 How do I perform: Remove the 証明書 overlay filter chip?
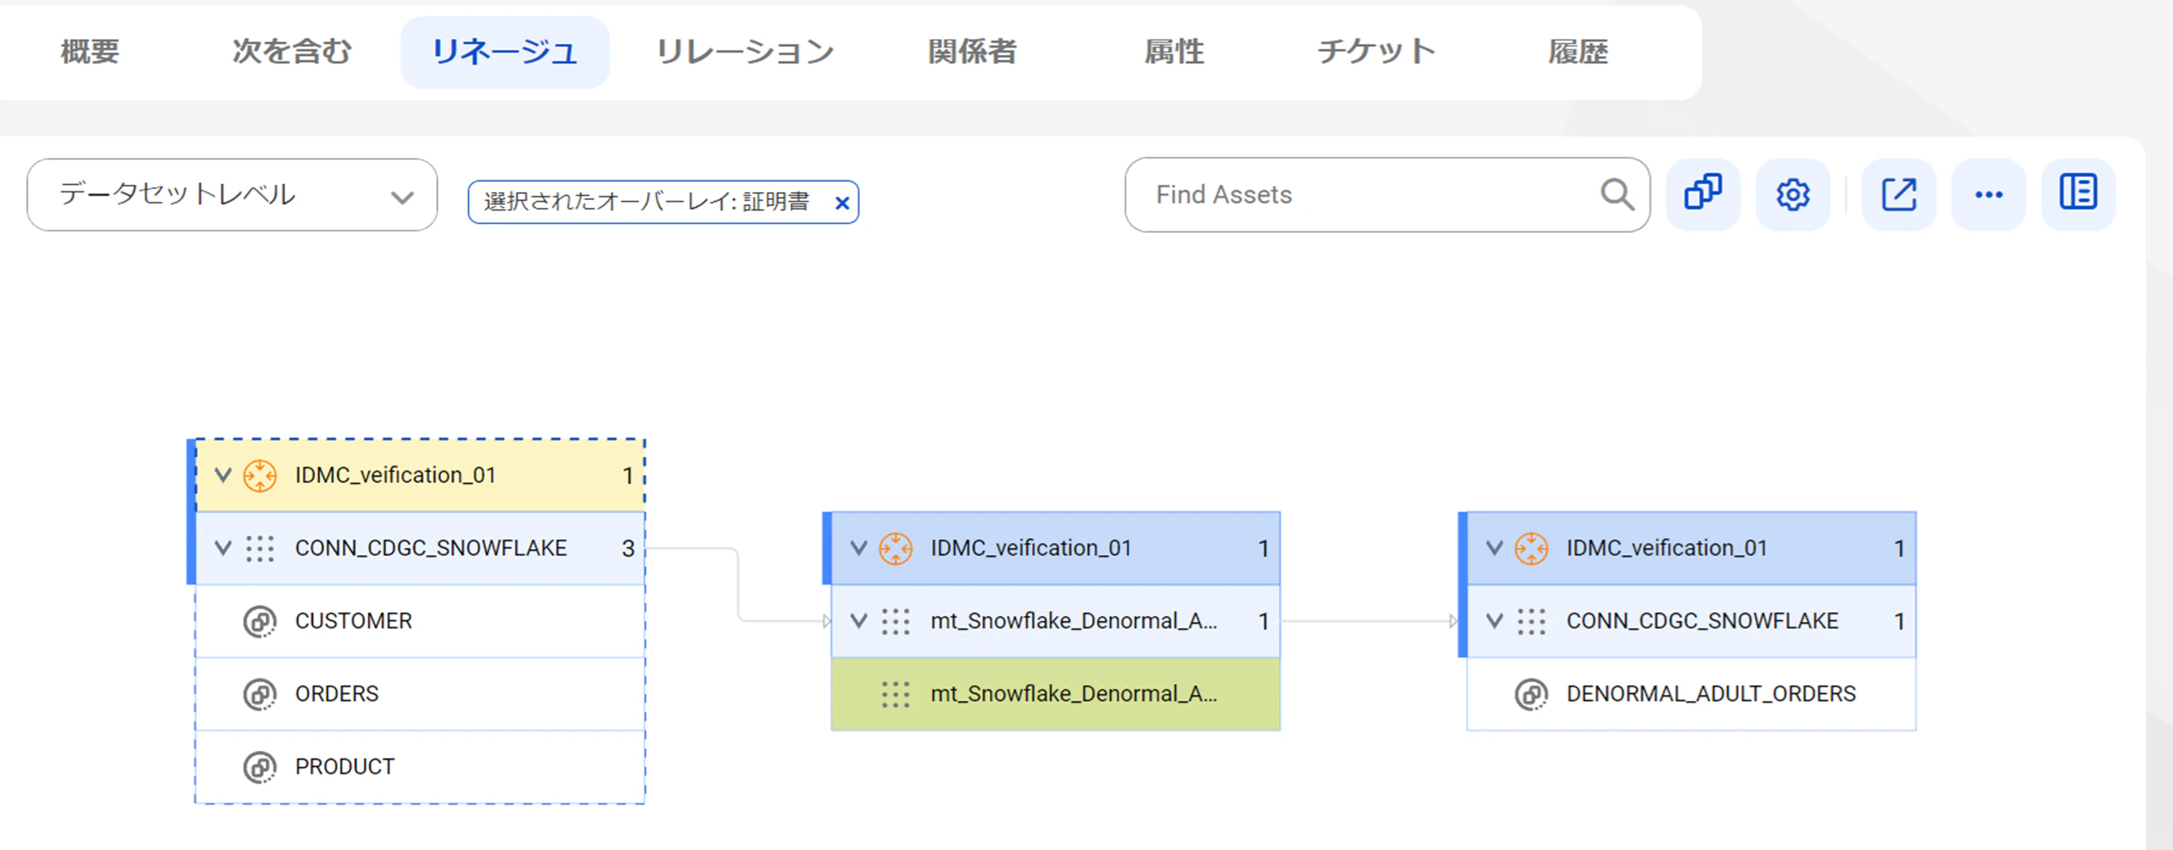click(x=841, y=203)
